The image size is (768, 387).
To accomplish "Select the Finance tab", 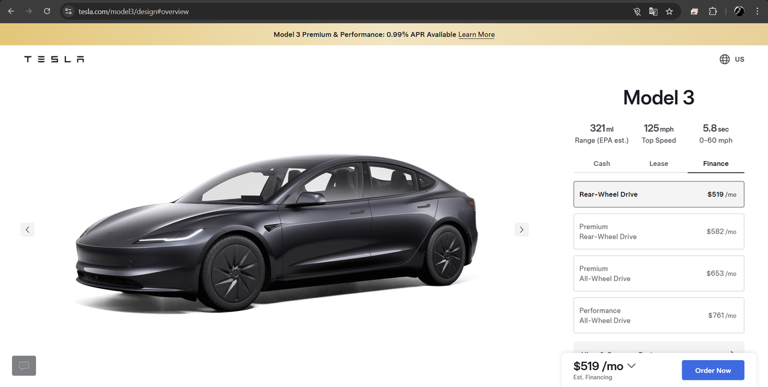I will click(x=716, y=164).
